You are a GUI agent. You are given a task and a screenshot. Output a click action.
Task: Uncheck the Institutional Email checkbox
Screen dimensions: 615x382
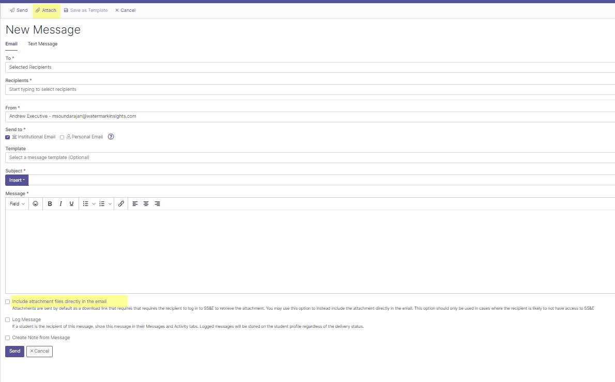tap(8, 137)
